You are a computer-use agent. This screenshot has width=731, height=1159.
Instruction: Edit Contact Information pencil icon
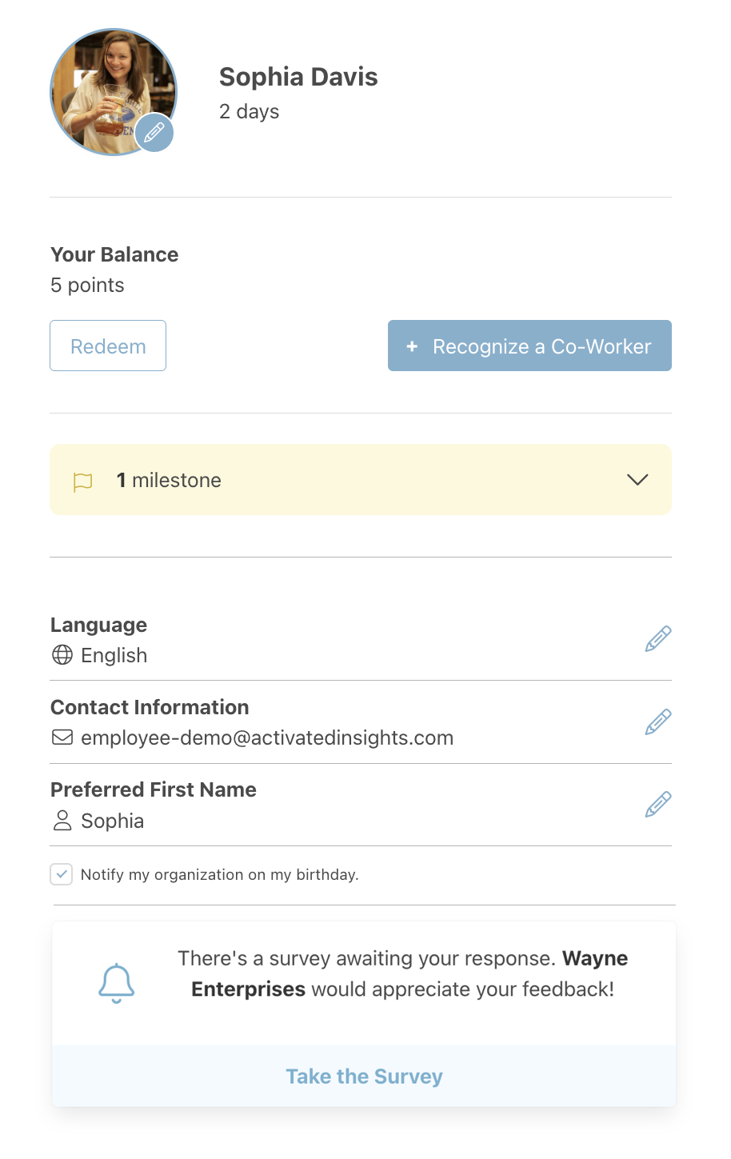(658, 721)
